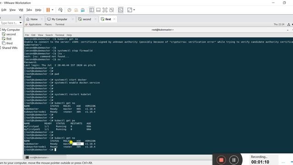This screenshot has height=165, width=293.
Task: Close the second VM tab
Action: coord(95,19)
